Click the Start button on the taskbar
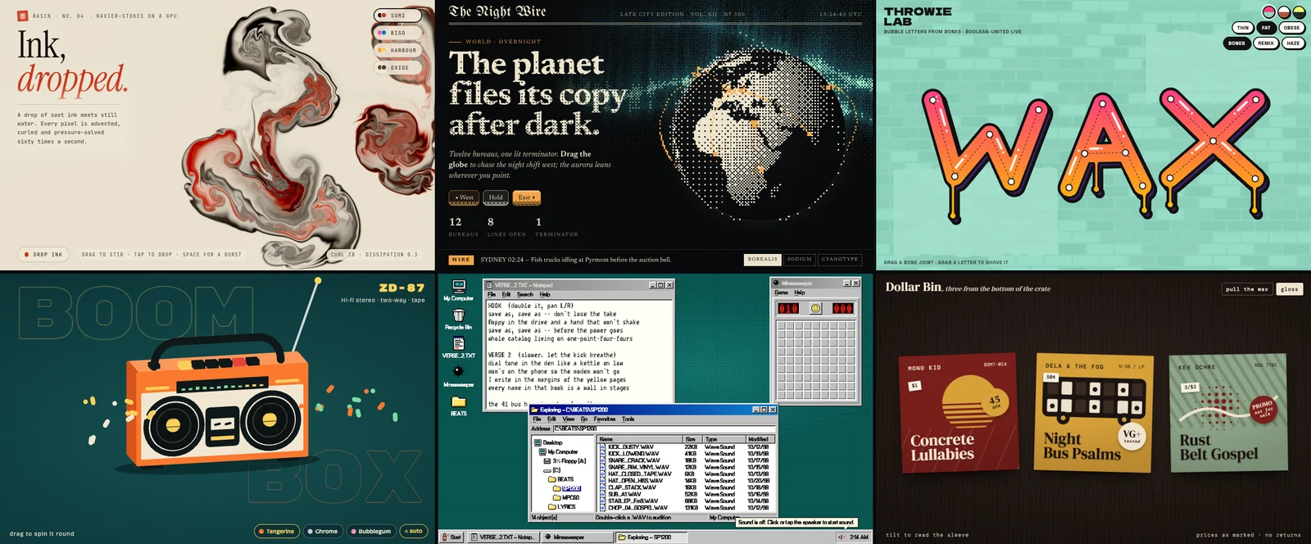The width and height of the screenshot is (1311, 544). pyautogui.click(x=452, y=537)
